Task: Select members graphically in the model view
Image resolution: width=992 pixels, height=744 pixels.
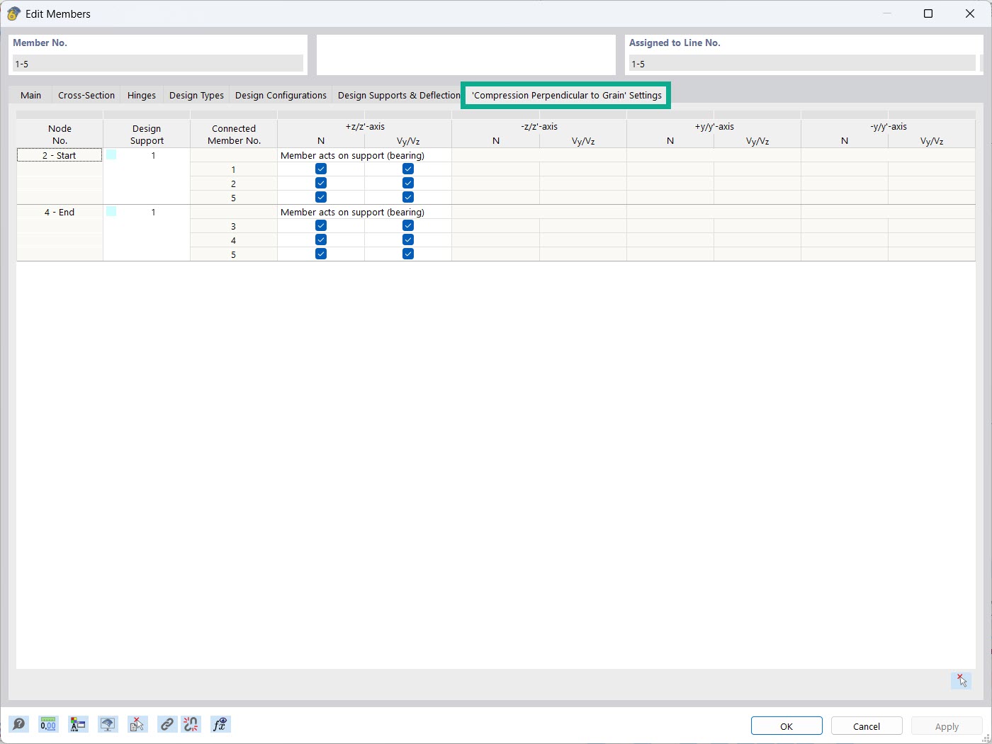Action: (108, 724)
